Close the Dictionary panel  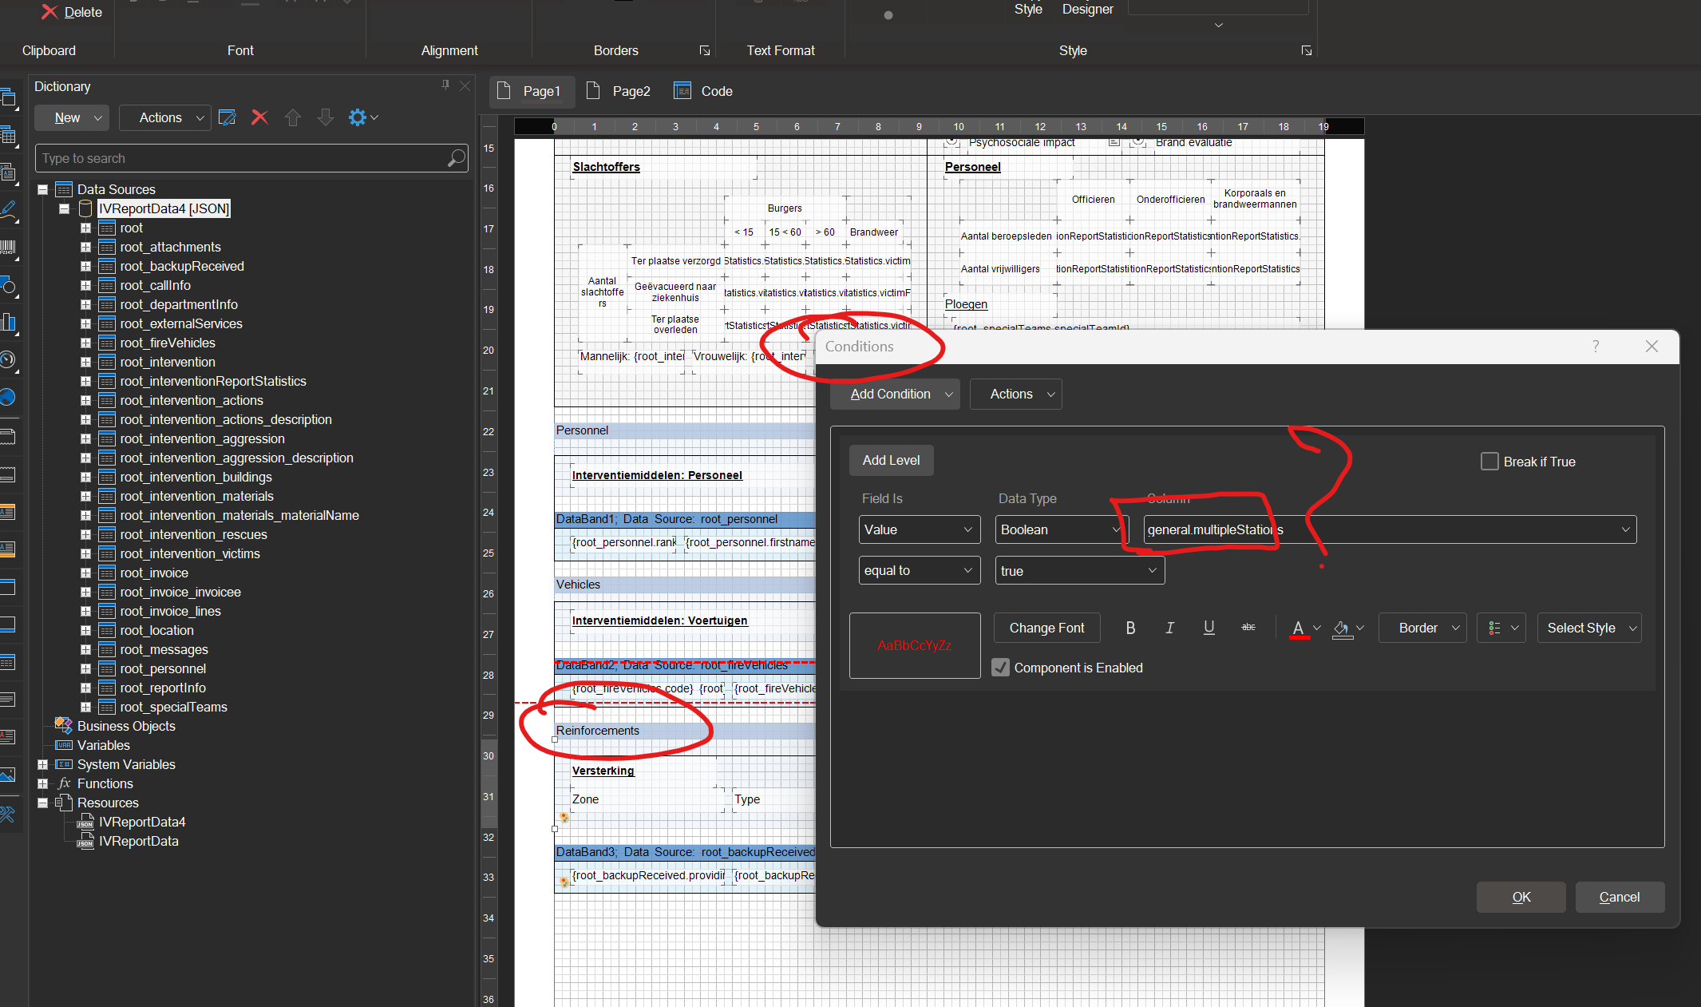pos(465,85)
